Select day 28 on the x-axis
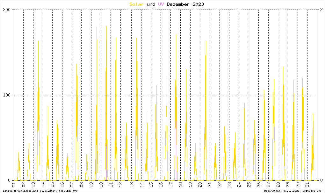325x193 pixels. [x=278, y=185]
